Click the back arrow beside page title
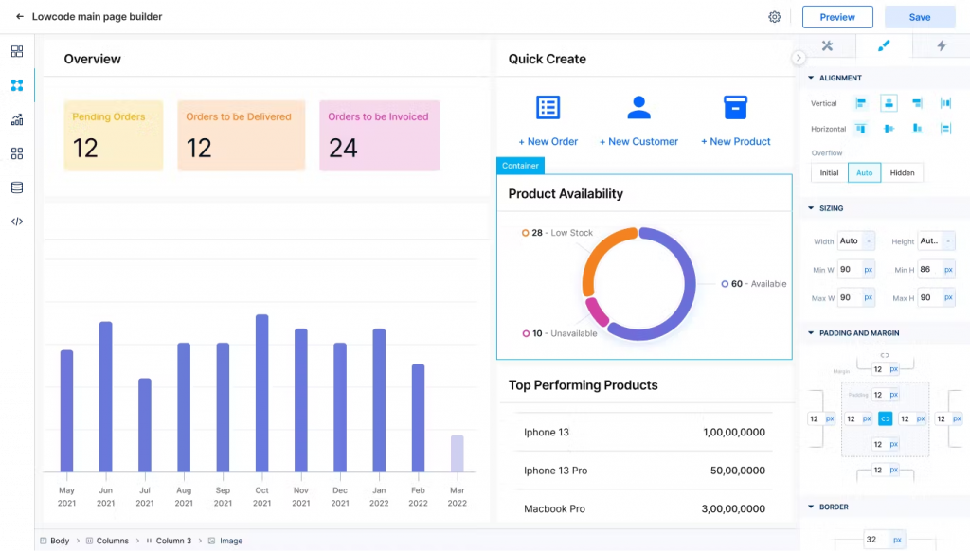 point(20,17)
